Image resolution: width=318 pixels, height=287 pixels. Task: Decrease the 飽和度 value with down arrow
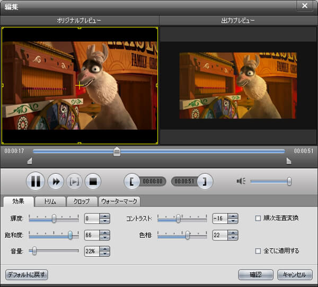104,237
